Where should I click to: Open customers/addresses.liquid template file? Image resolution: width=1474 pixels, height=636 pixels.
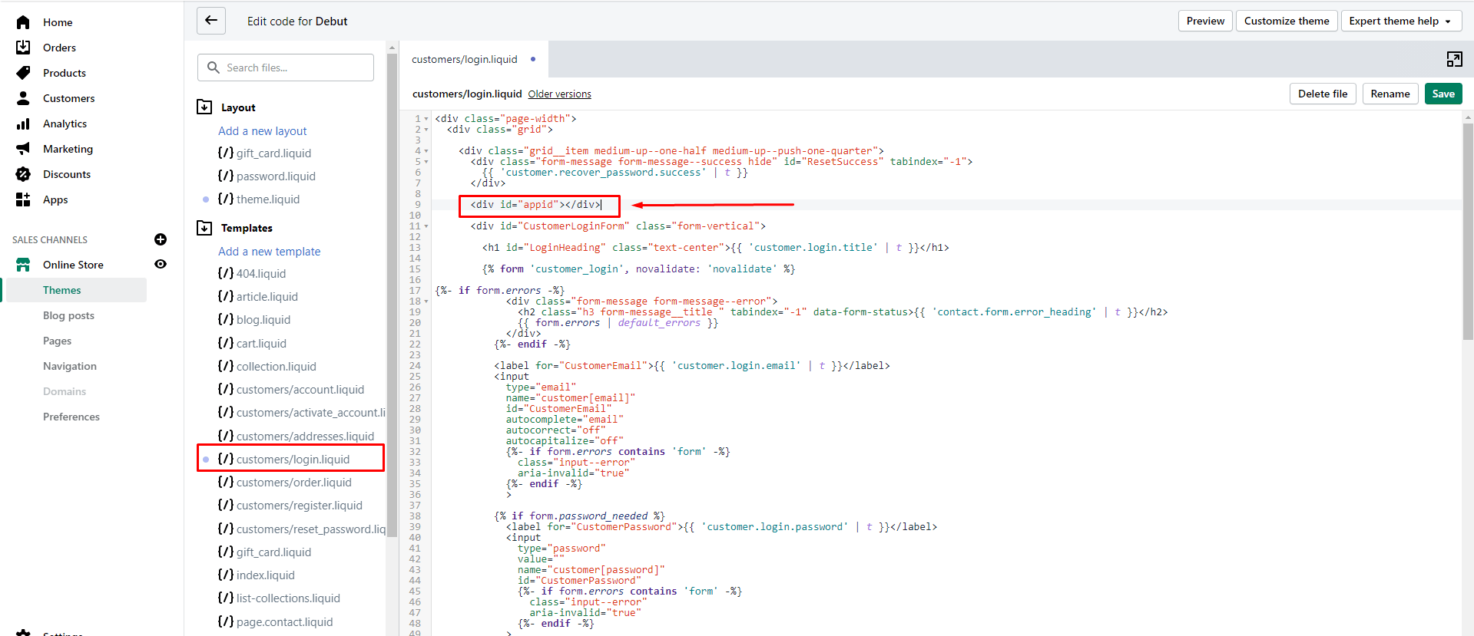point(296,437)
